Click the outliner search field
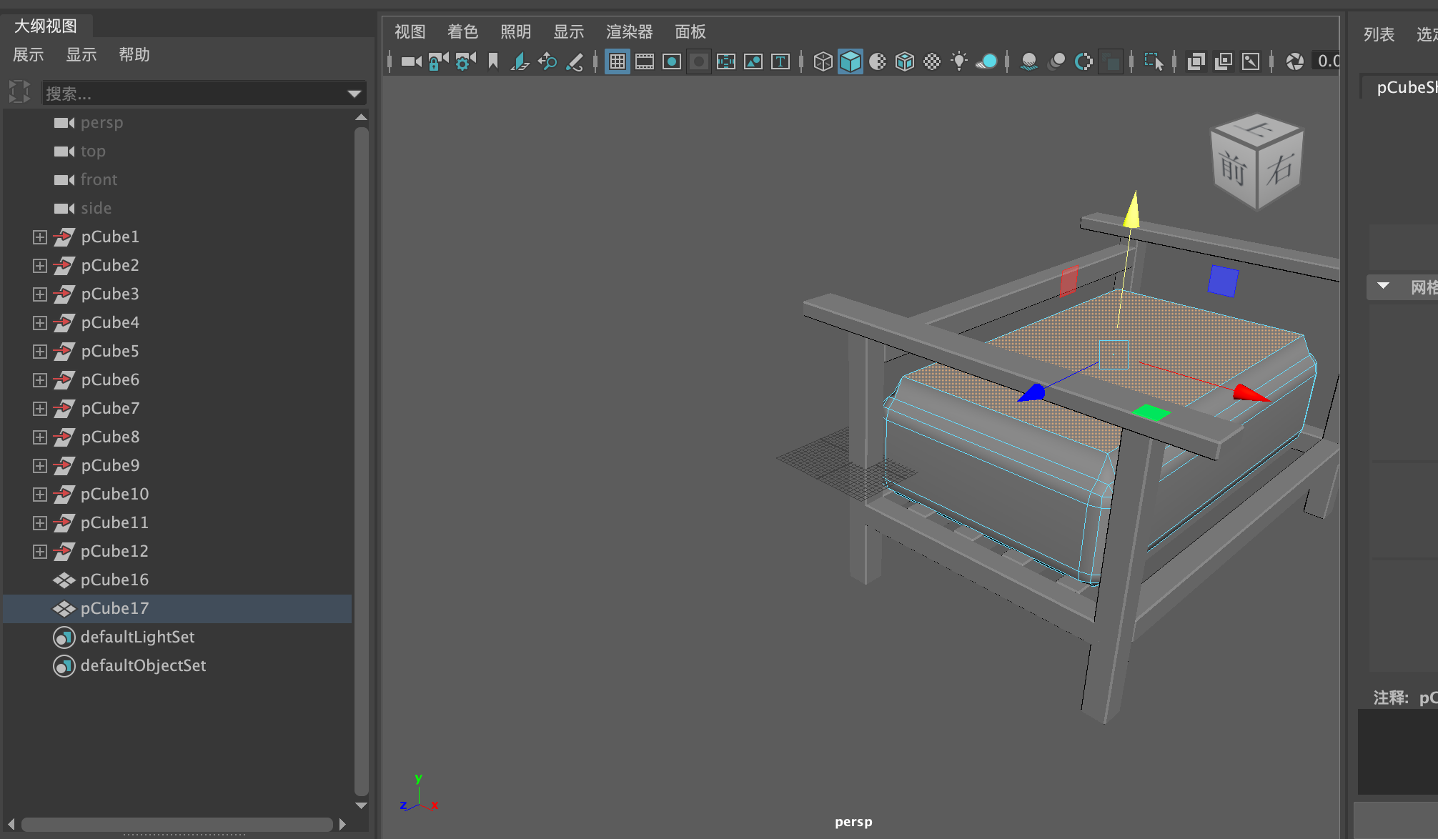Viewport: 1438px width, 839px height. pos(193,94)
